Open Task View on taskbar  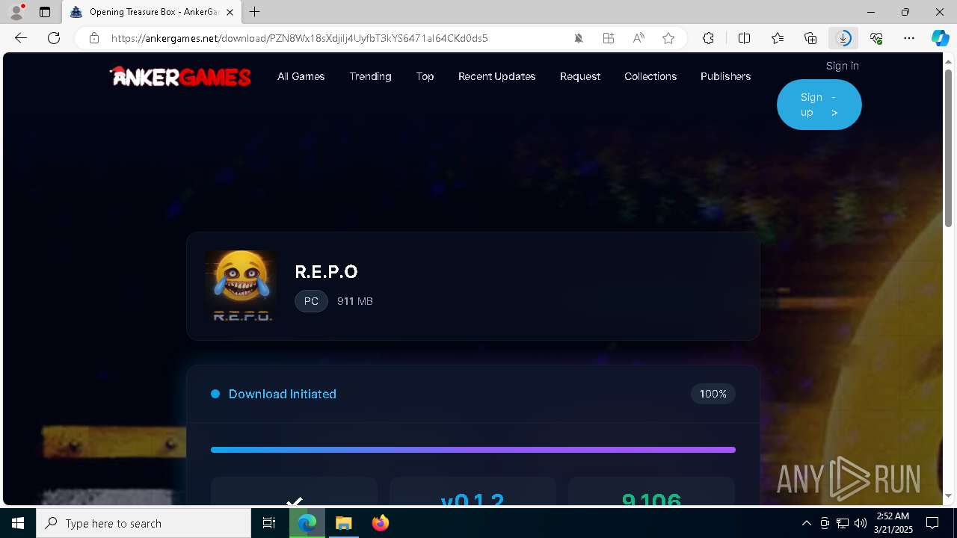pos(269,523)
